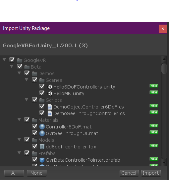Screen dimensions: 169x180
Task: Collapse the Materials folder arrow
Action: coord(19,119)
